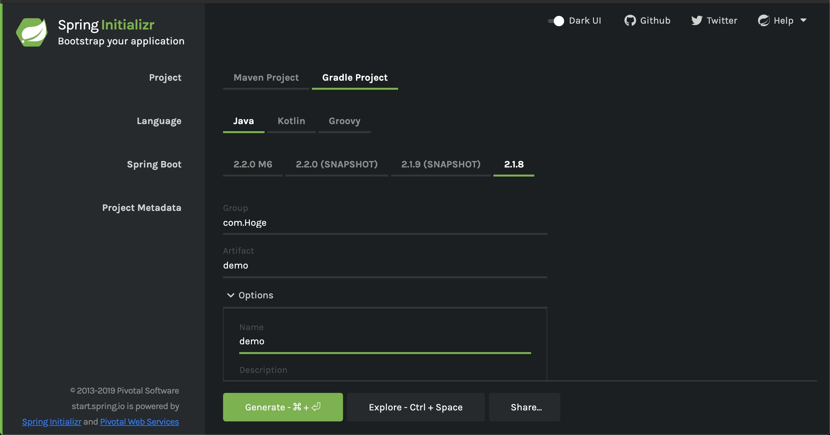830x435 pixels.
Task: Open the Pivotal Web Services link
Action: (139, 422)
